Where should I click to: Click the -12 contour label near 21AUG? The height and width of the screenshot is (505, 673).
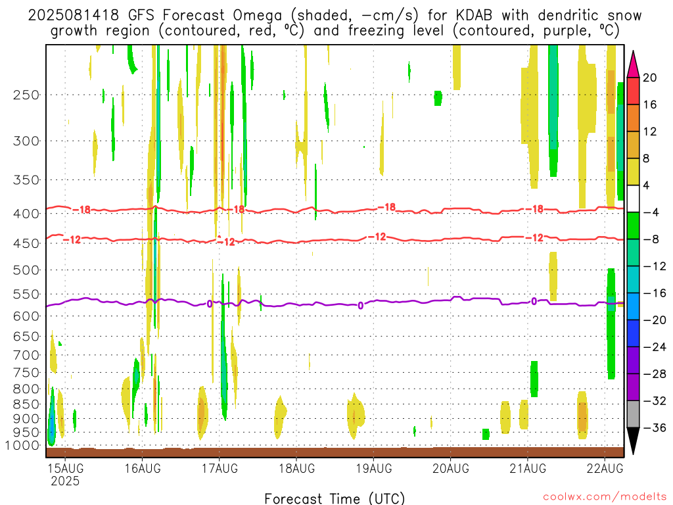point(534,238)
